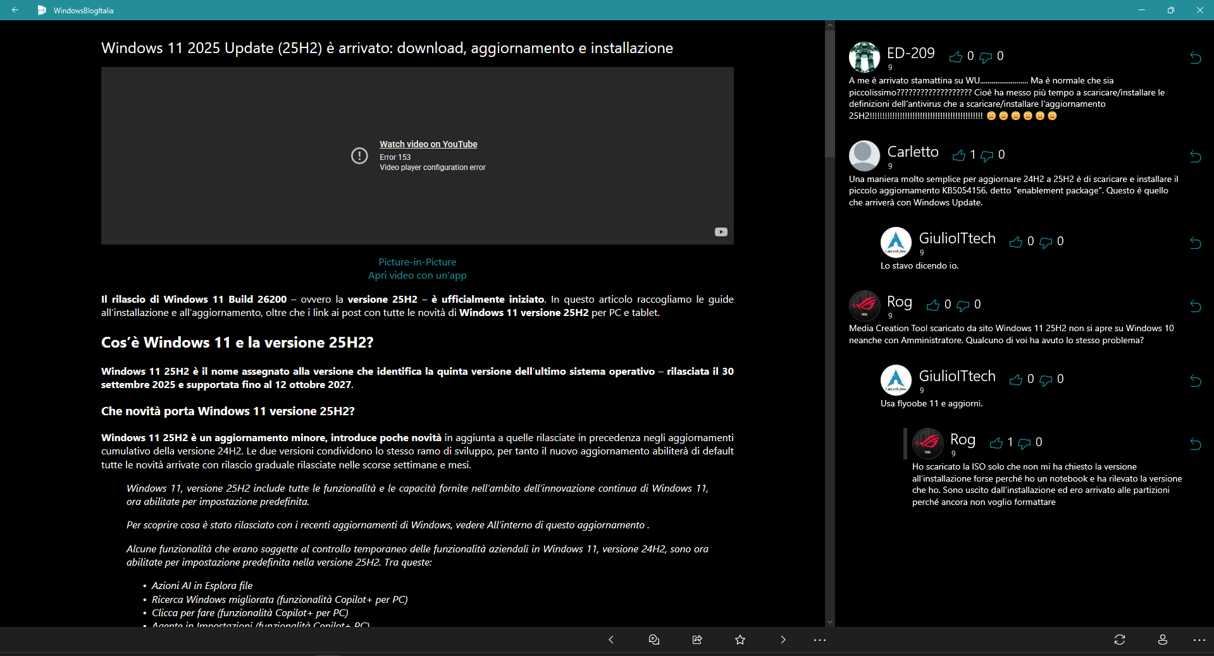The height and width of the screenshot is (656, 1214).
Task: Dislike Rog's Media Creation Tool comment
Action: 963,305
